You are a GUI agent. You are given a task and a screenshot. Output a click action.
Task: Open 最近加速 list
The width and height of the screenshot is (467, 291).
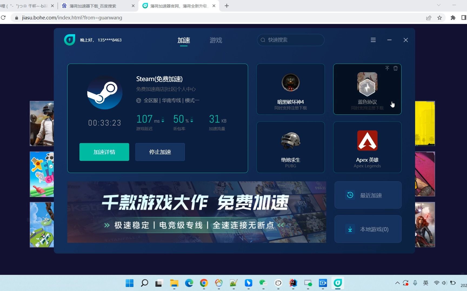pyautogui.click(x=368, y=195)
